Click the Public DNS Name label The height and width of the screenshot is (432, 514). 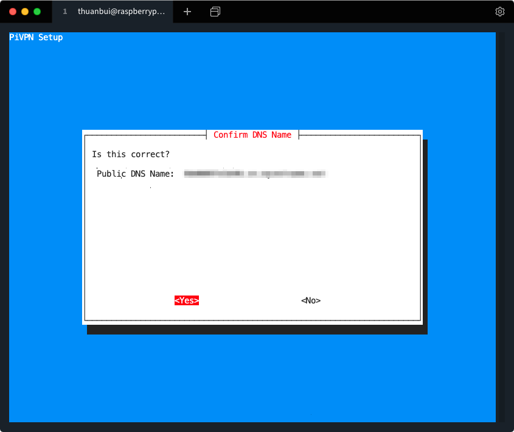tap(136, 174)
